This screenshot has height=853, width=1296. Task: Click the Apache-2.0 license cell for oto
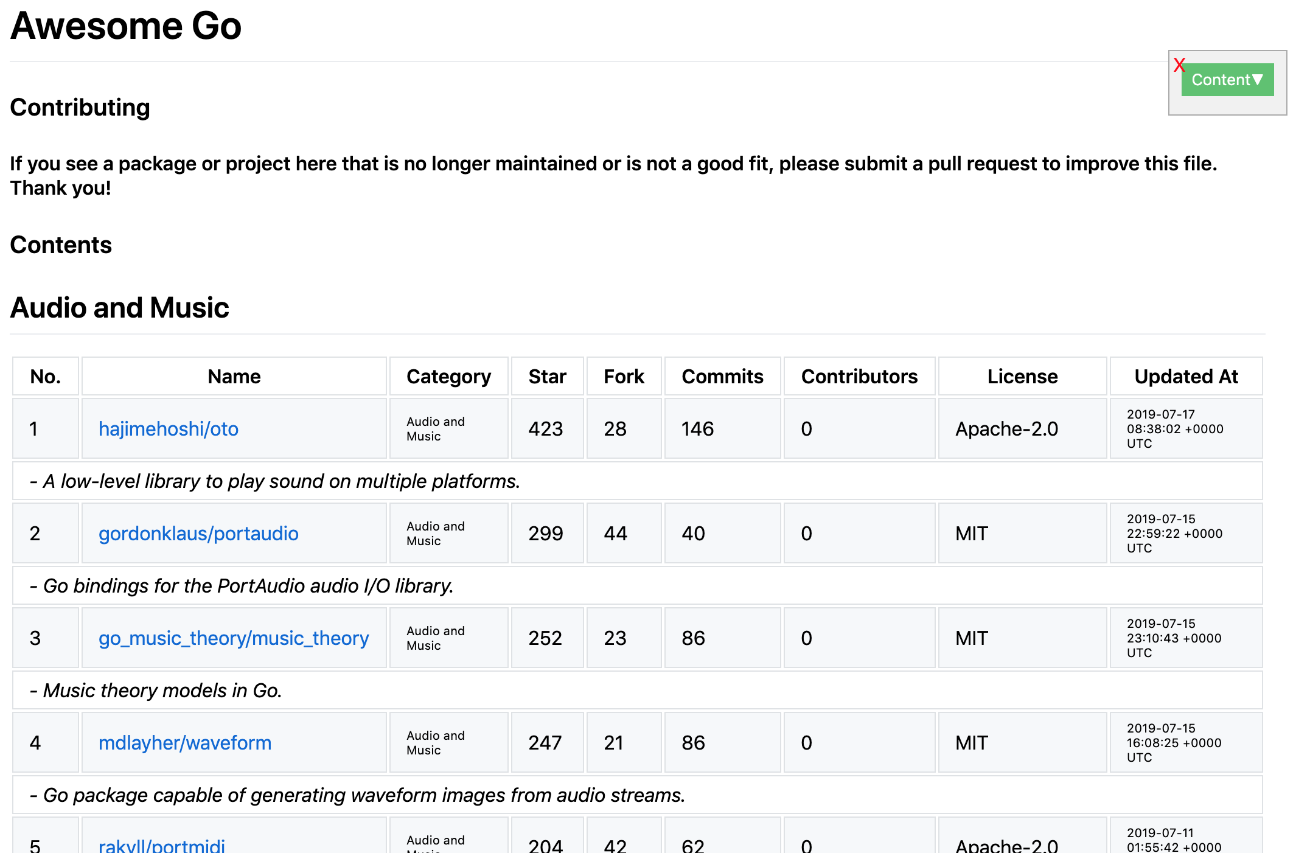click(x=1006, y=429)
